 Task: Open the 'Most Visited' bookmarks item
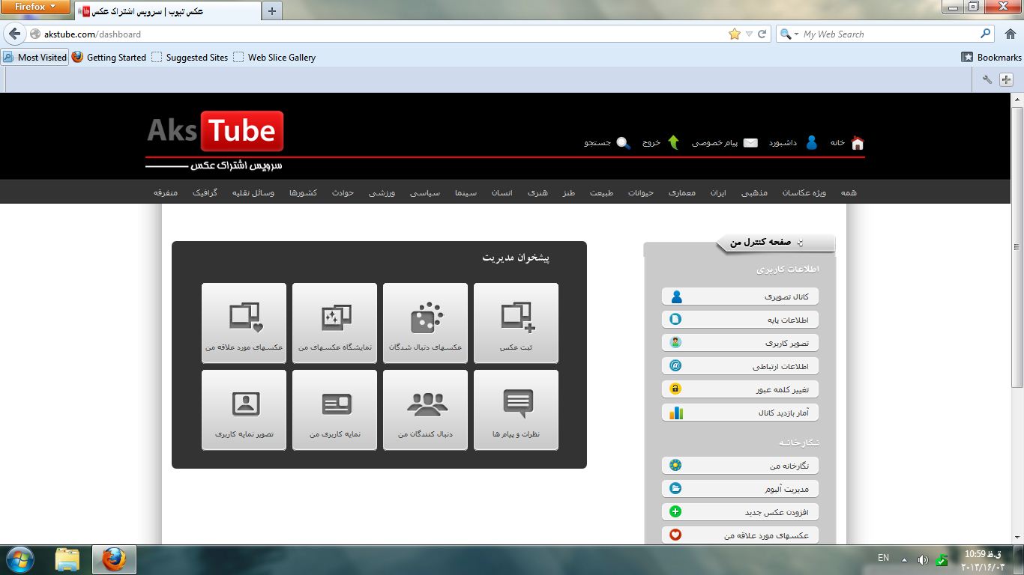point(34,57)
